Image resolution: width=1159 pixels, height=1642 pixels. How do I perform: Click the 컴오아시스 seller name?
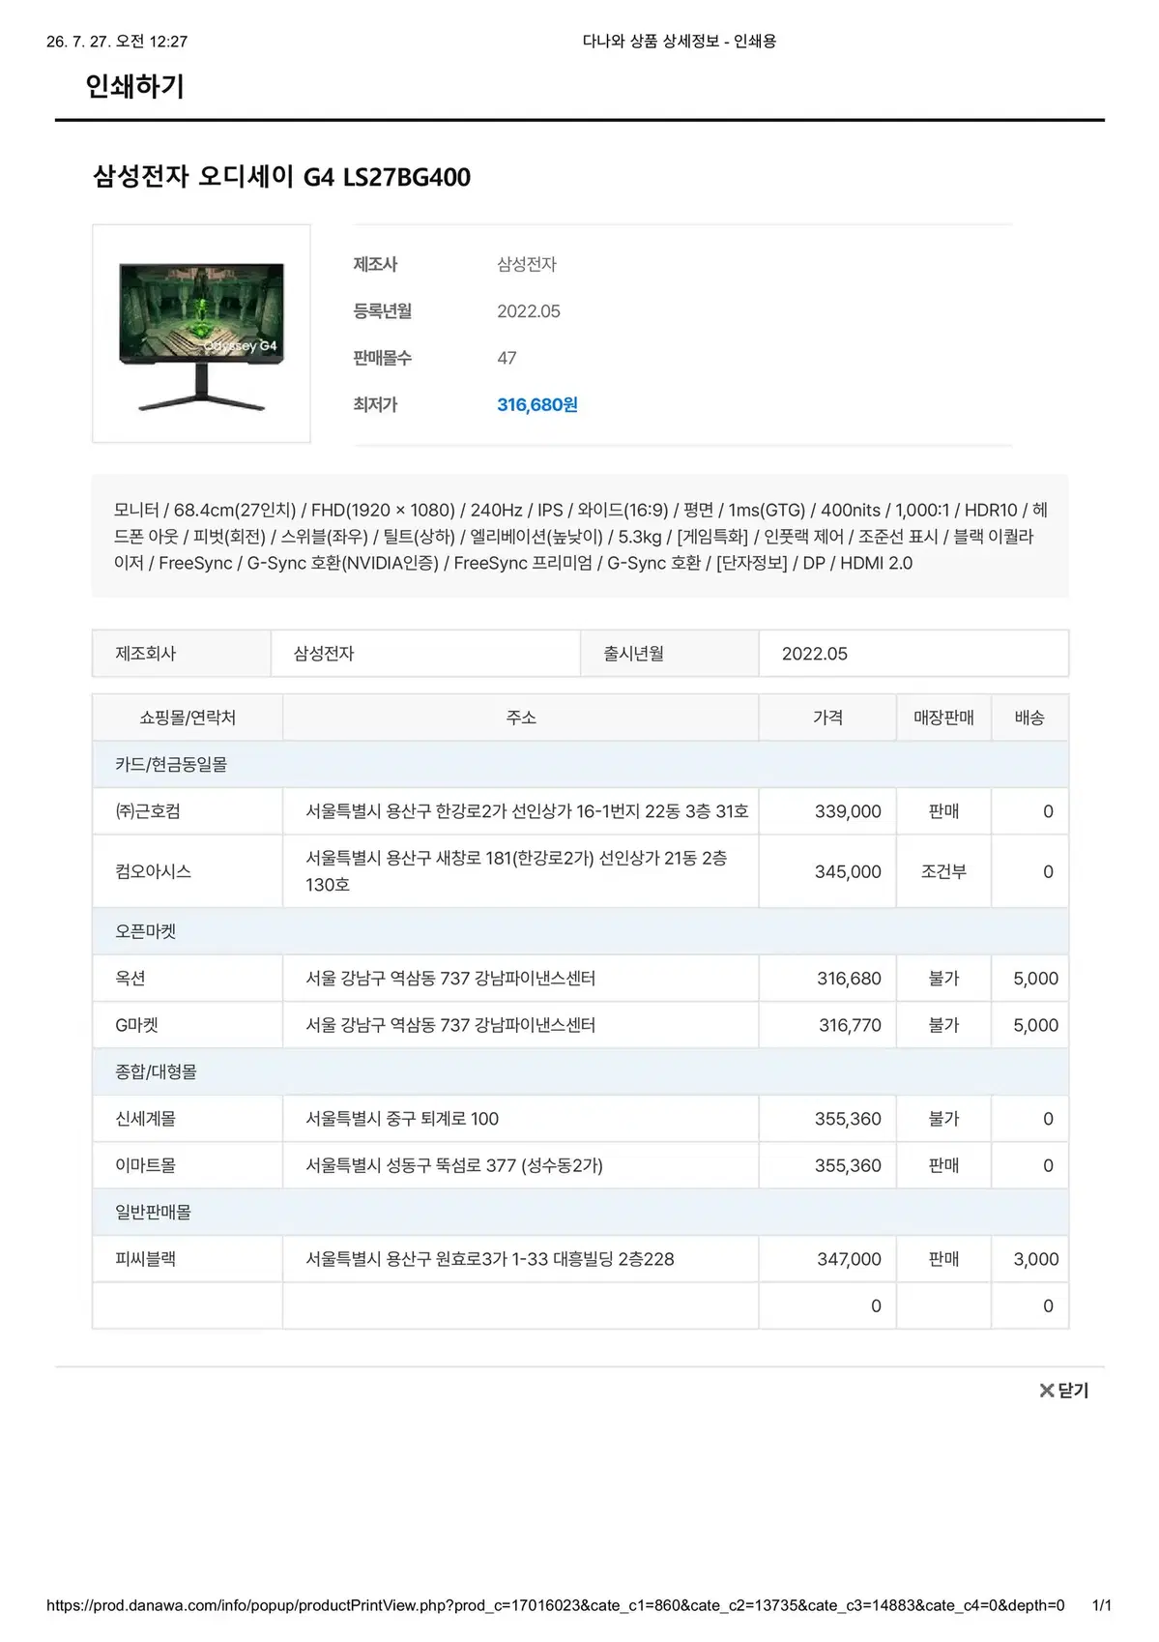coord(153,871)
